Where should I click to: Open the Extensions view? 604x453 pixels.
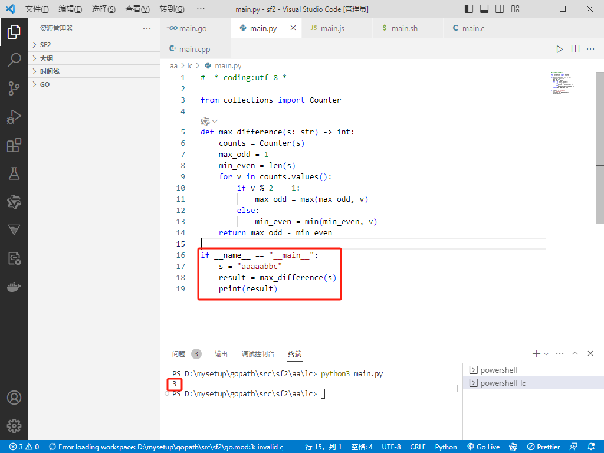point(14,145)
